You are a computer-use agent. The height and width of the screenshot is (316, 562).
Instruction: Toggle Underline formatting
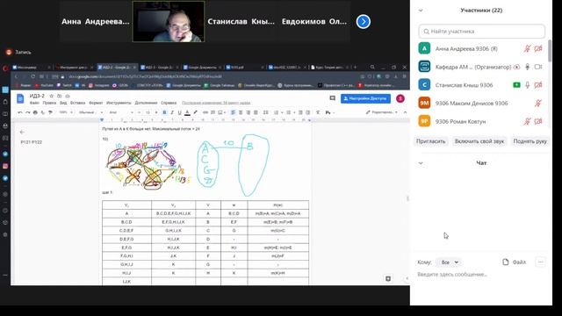(179, 112)
